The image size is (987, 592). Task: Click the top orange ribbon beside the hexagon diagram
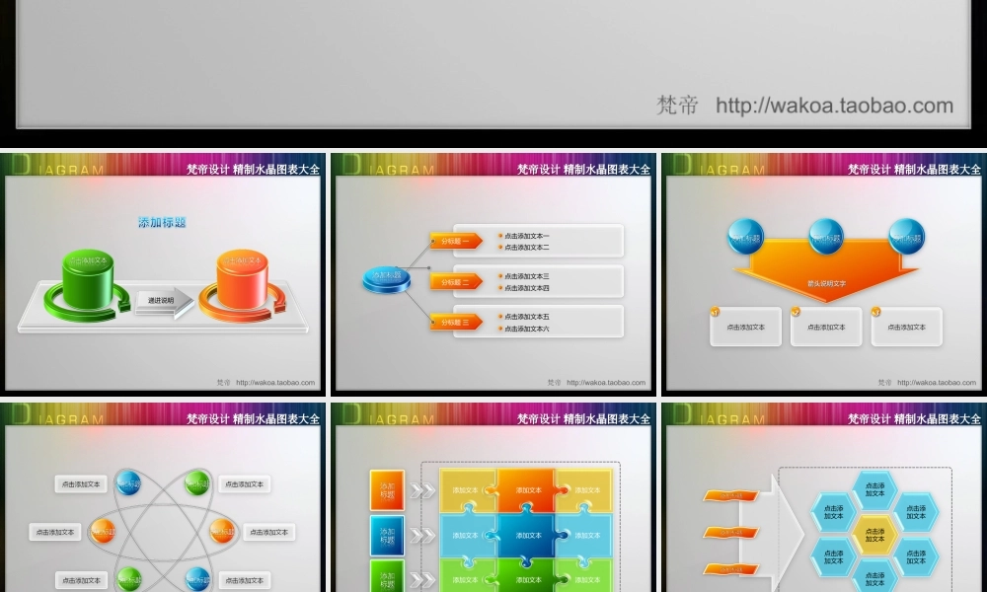pyautogui.click(x=730, y=495)
